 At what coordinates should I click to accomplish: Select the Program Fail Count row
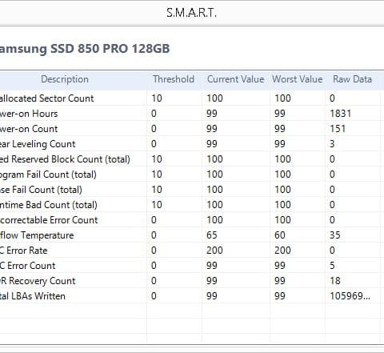(x=190, y=174)
